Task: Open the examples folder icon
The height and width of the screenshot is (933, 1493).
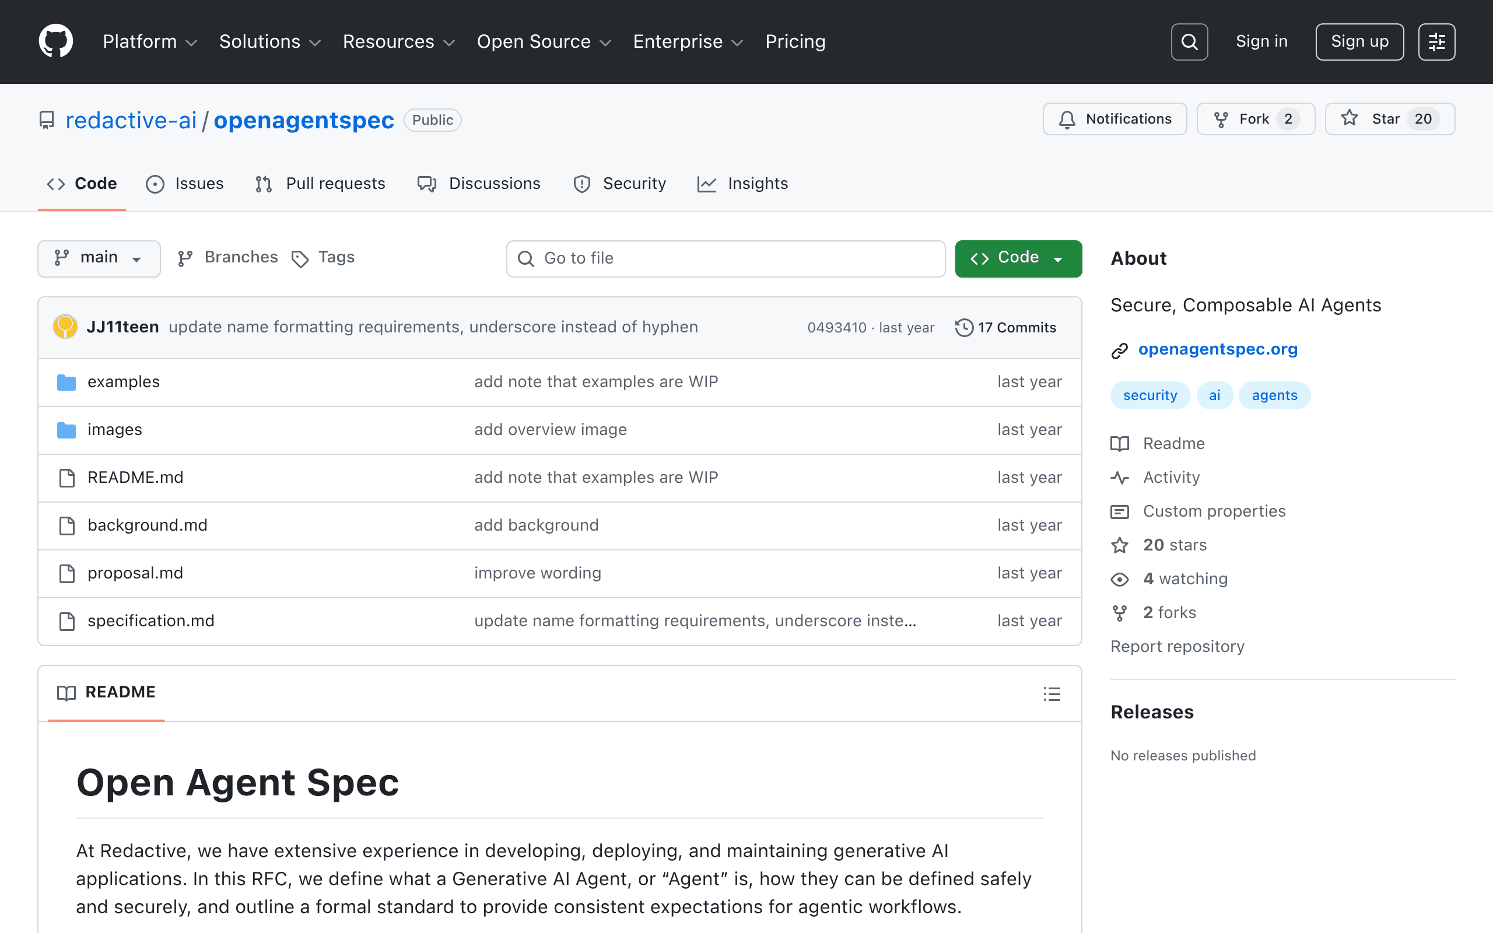Action: click(x=66, y=382)
